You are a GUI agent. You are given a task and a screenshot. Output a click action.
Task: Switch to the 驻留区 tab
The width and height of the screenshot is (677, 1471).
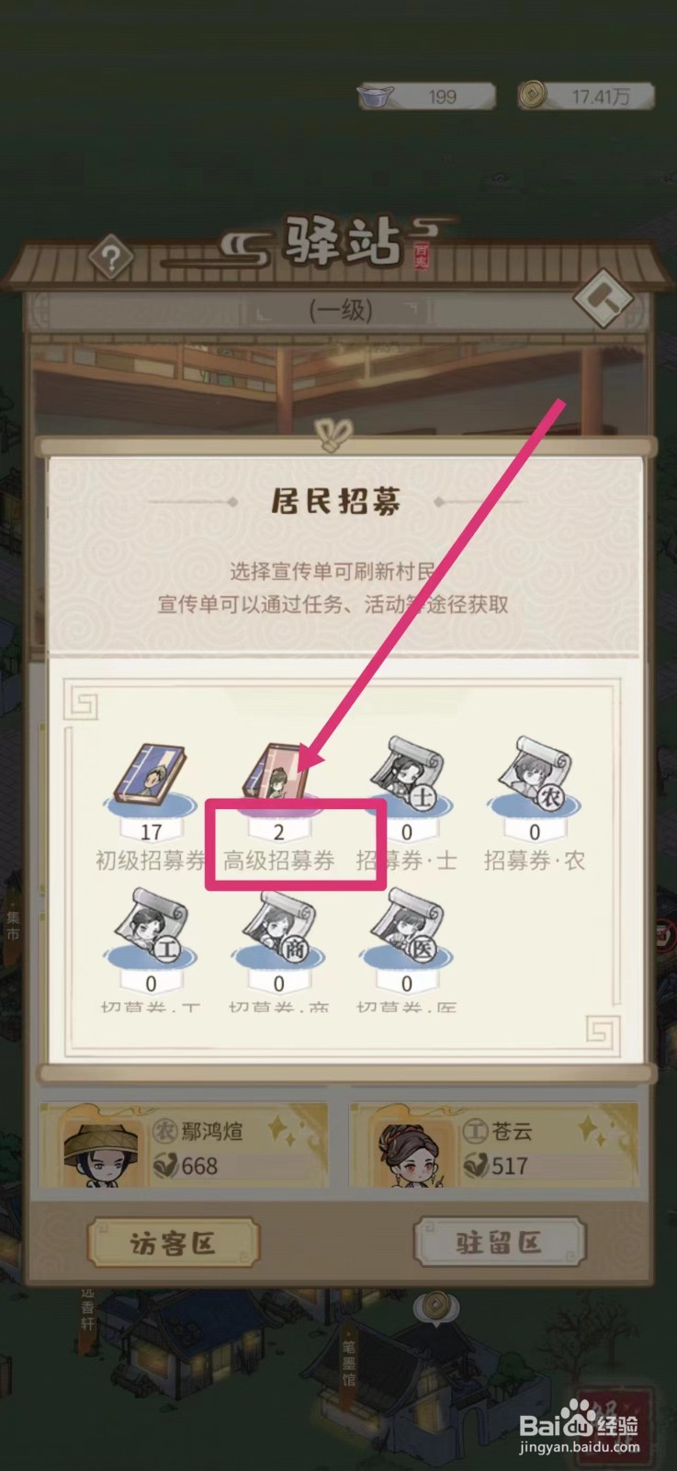click(500, 1242)
